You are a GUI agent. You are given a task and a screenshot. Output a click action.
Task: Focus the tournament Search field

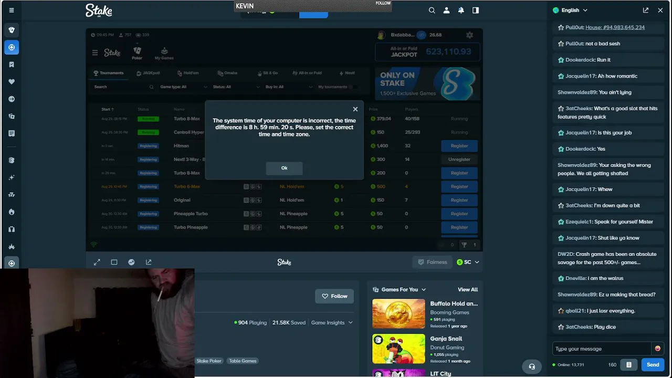(124, 87)
